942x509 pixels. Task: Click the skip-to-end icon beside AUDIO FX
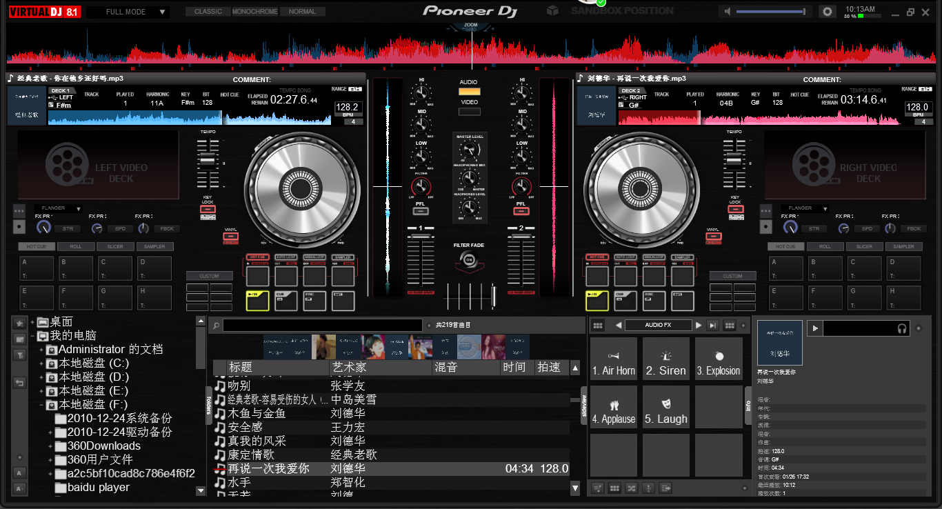pos(713,325)
